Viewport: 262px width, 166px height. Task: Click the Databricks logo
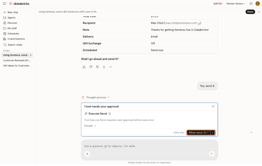pyautogui.click(x=19, y=3)
